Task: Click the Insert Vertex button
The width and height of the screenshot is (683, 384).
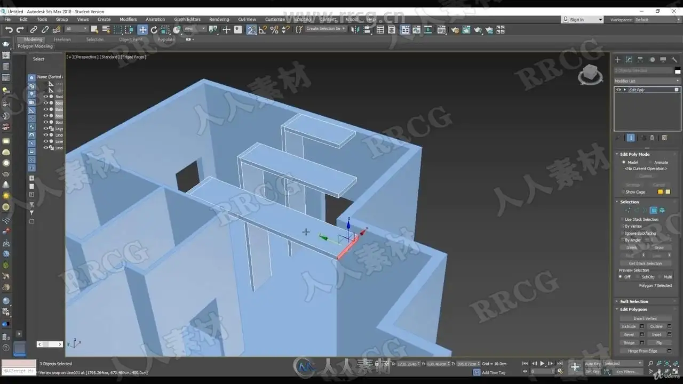Action: (645, 318)
